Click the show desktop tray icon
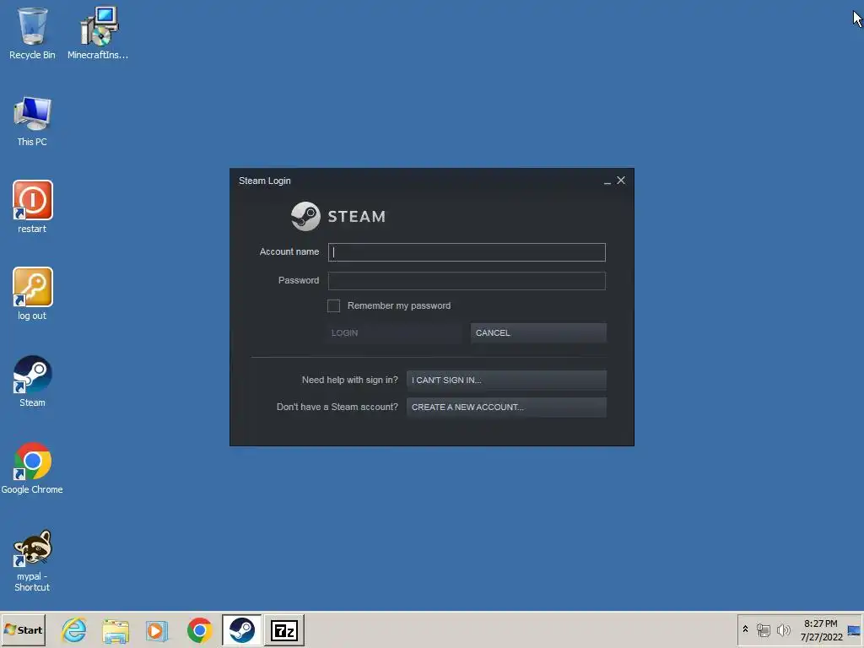 point(854,629)
